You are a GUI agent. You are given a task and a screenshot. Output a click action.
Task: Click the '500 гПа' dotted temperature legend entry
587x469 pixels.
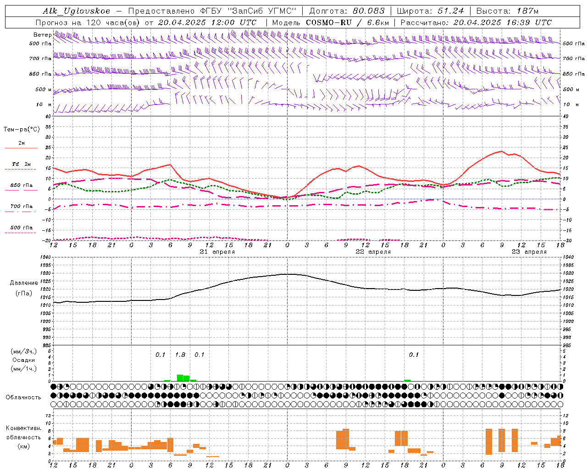(x=21, y=228)
